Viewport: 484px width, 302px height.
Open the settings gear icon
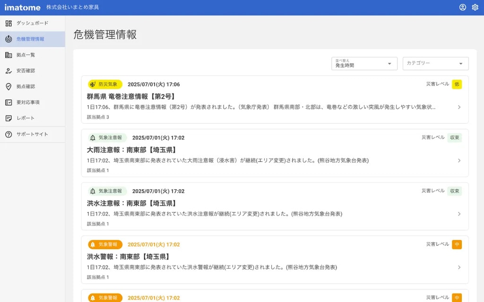[475, 7]
